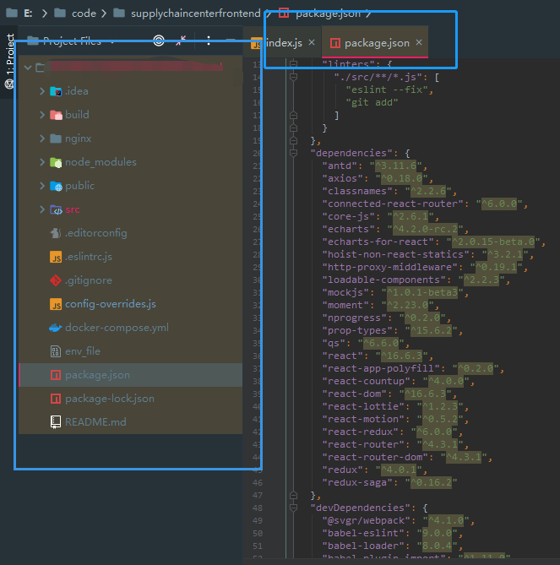This screenshot has width=560, height=565.
Task: Click the package-lock.json npm icon
Action: [x=56, y=399]
